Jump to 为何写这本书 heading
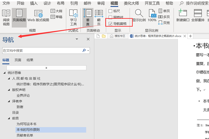Screen dimensions: 209x139 tap(26, 124)
